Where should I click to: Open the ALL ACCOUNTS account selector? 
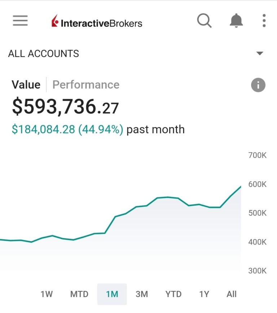tap(44, 54)
